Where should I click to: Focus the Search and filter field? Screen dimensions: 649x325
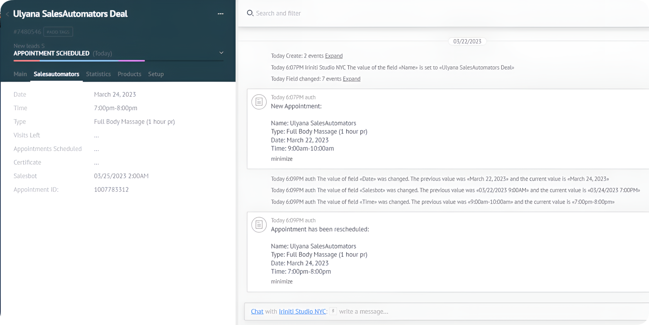(348, 13)
